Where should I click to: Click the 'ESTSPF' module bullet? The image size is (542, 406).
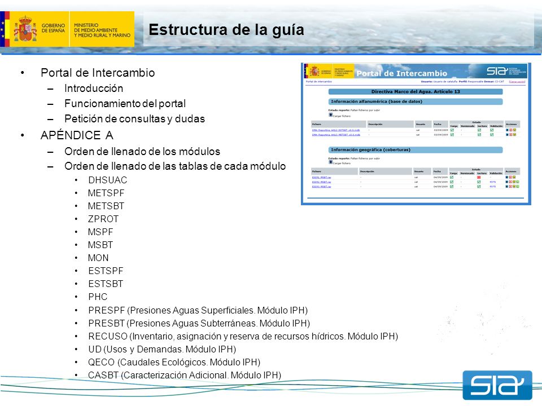point(106,271)
